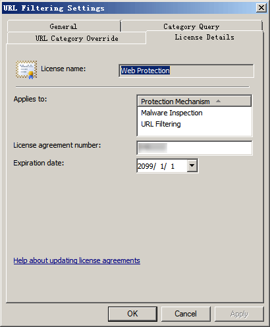Image resolution: width=270 pixels, height=327 pixels.
Task: Select Malware Inspection in the list
Action: click(172, 113)
